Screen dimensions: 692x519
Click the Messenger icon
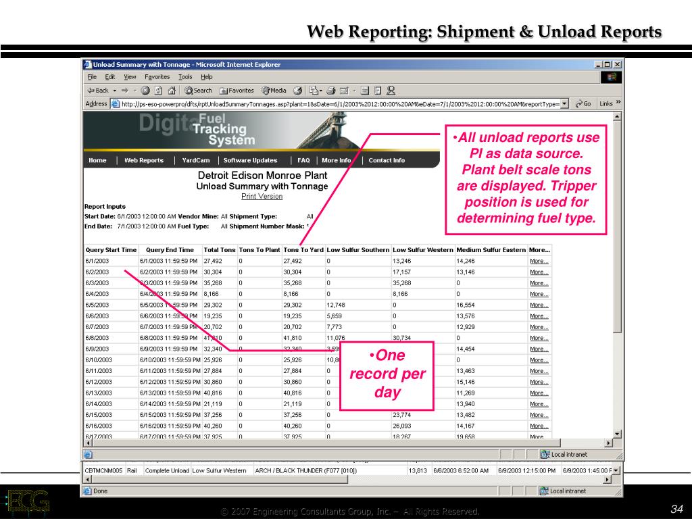[x=391, y=91]
